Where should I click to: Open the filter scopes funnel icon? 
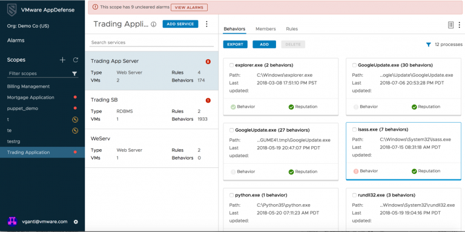coord(74,74)
